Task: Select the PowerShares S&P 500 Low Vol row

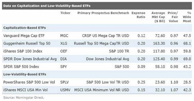Action: [97, 82]
